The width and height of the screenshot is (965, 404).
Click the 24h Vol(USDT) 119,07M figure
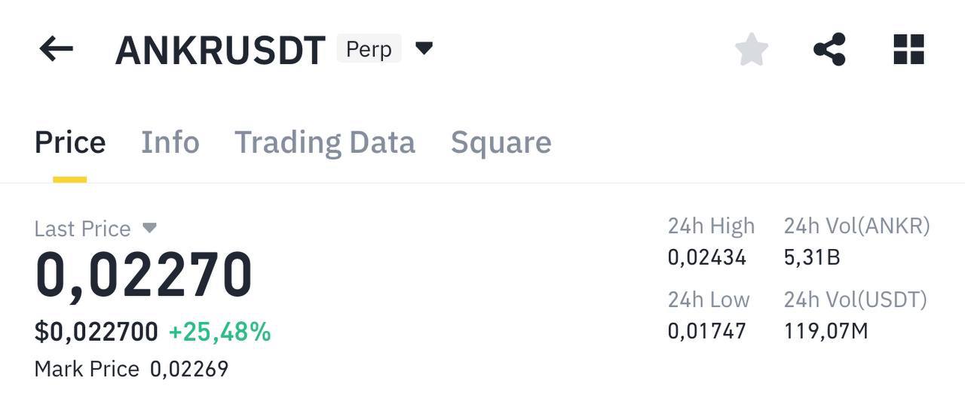pyautogui.click(x=826, y=331)
